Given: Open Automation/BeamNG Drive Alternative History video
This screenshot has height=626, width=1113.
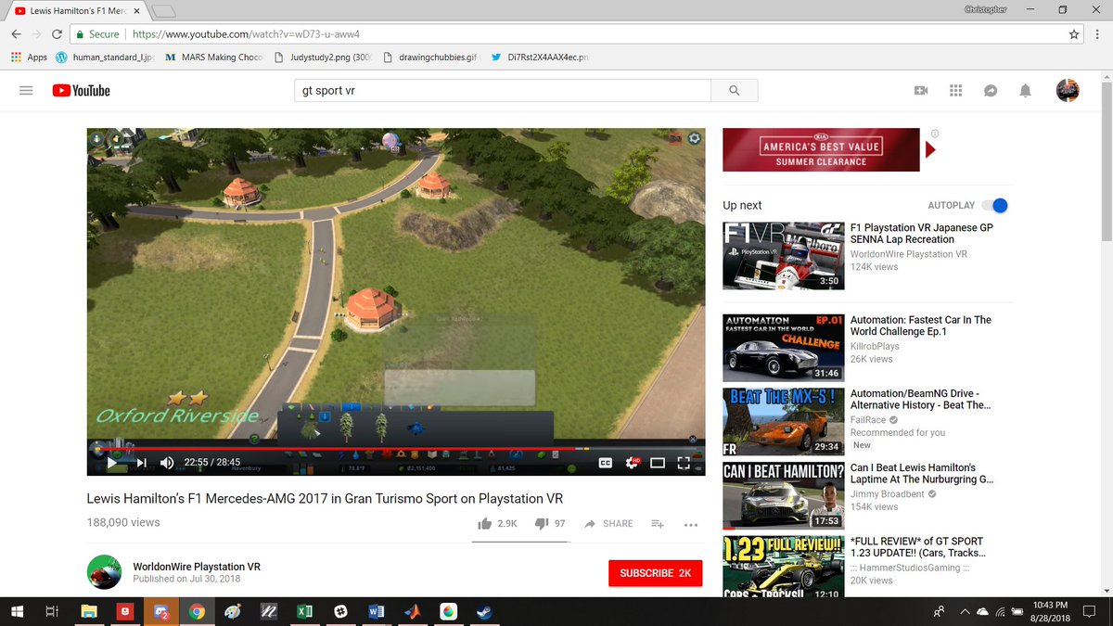Looking at the screenshot, I should [921, 400].
